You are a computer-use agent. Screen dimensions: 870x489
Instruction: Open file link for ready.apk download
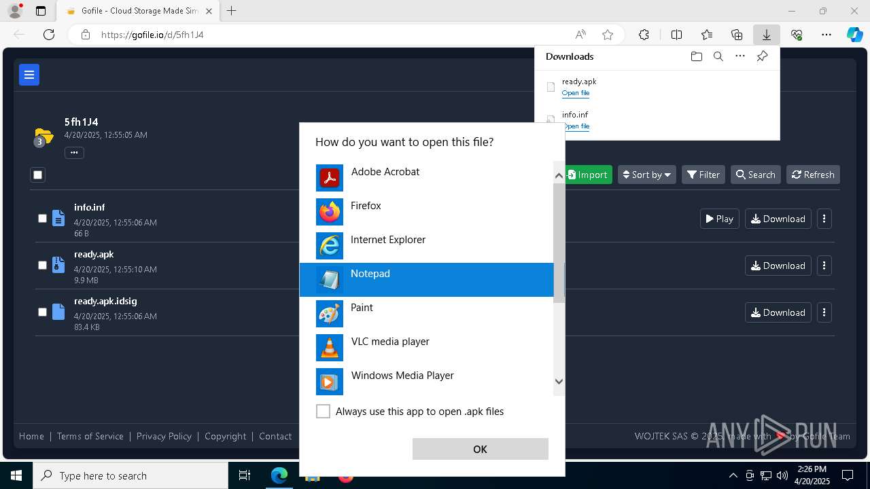point(576,93)
